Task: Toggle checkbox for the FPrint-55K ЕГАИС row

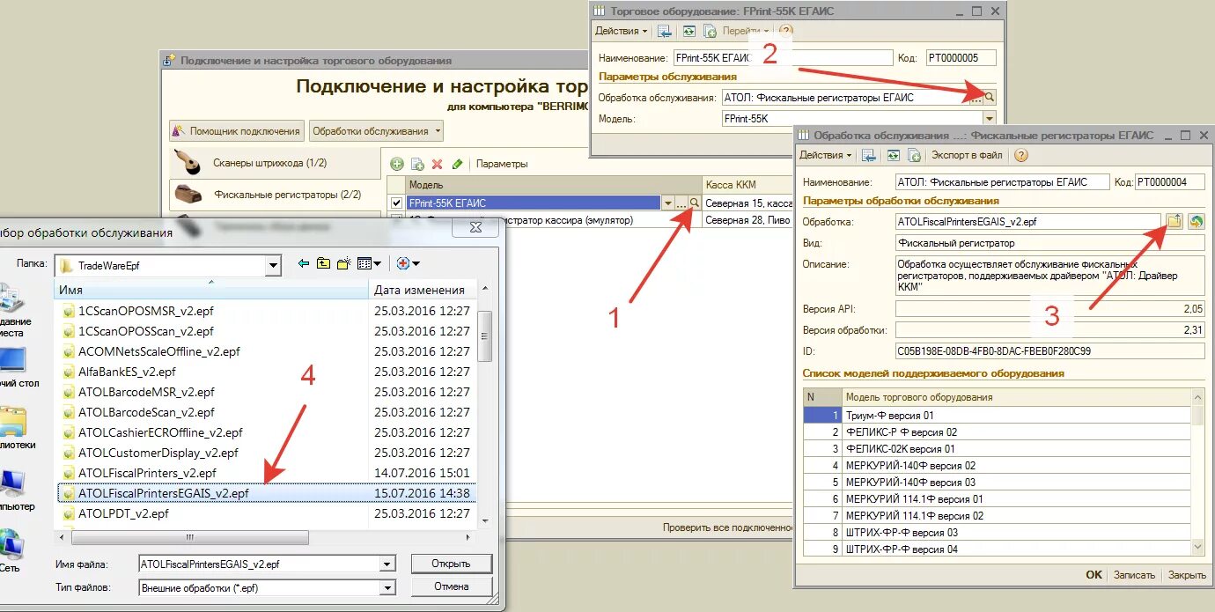Action: click(x=396, y=203)
